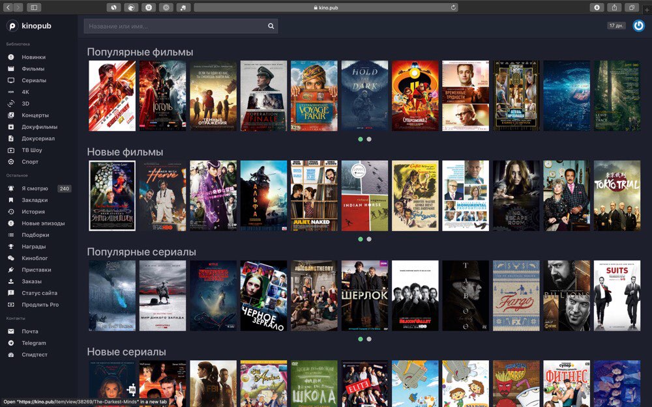The height and width of the screenshot is (407, 652).
Task: Open the Статус сайта menu item
Action: pos(40,293)
